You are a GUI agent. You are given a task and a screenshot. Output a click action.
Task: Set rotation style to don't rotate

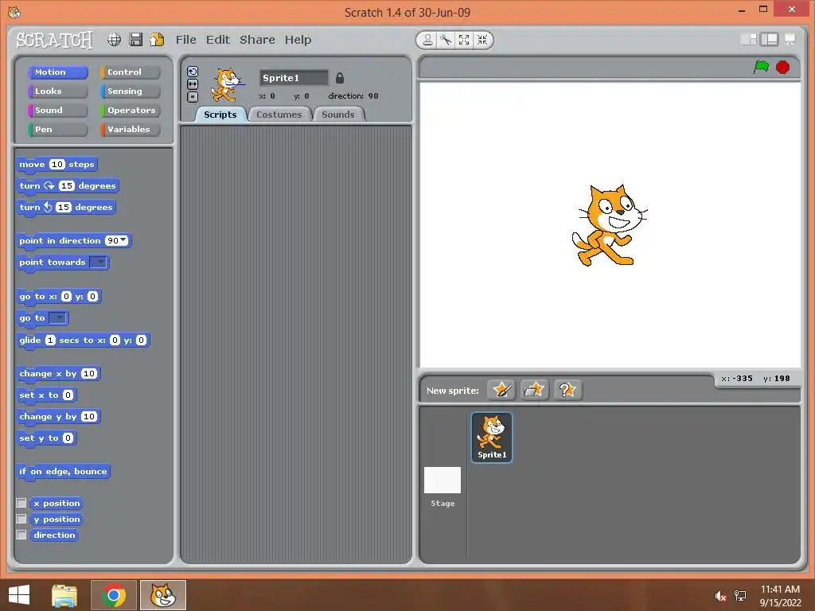193,96
